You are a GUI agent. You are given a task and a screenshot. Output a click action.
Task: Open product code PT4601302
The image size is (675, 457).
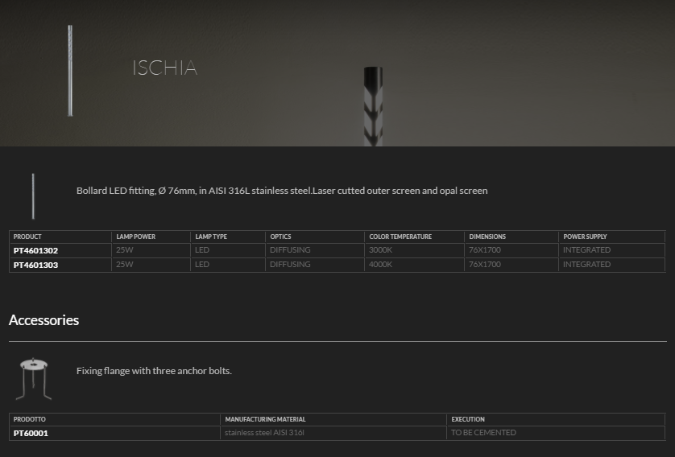[x=36, y=250]
